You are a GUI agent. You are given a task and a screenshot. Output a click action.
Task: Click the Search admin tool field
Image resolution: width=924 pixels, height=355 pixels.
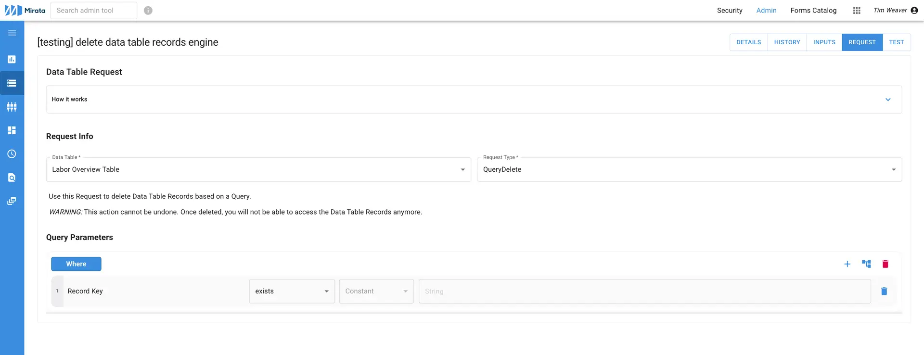[94, 11]
